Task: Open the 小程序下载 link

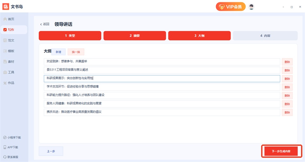Action: tap(12, 137)
